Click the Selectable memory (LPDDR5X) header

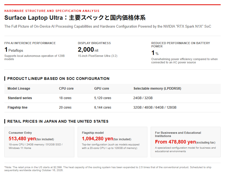tap(157, 89)
